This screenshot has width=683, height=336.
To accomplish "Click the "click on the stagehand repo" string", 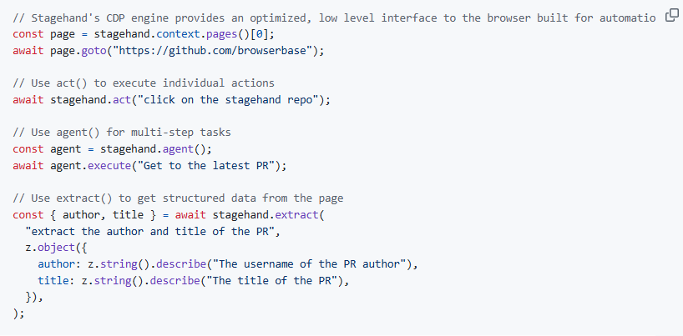I will tap(228, 100).
